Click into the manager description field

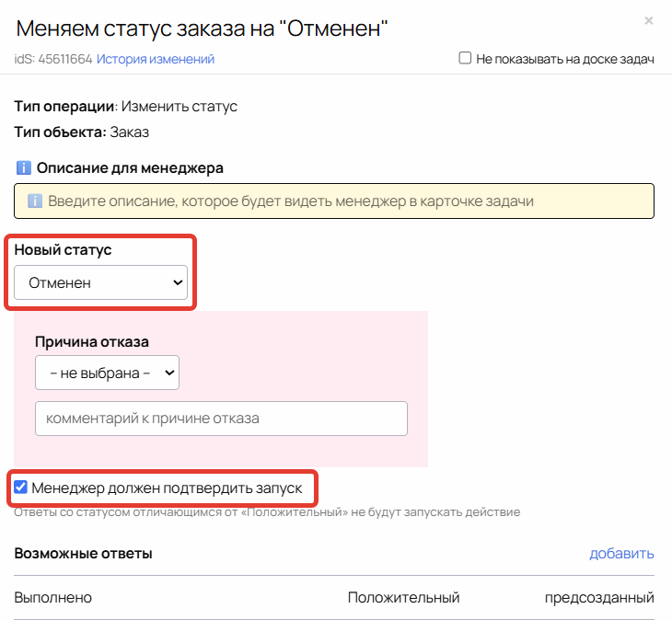(x=334, y=201)
